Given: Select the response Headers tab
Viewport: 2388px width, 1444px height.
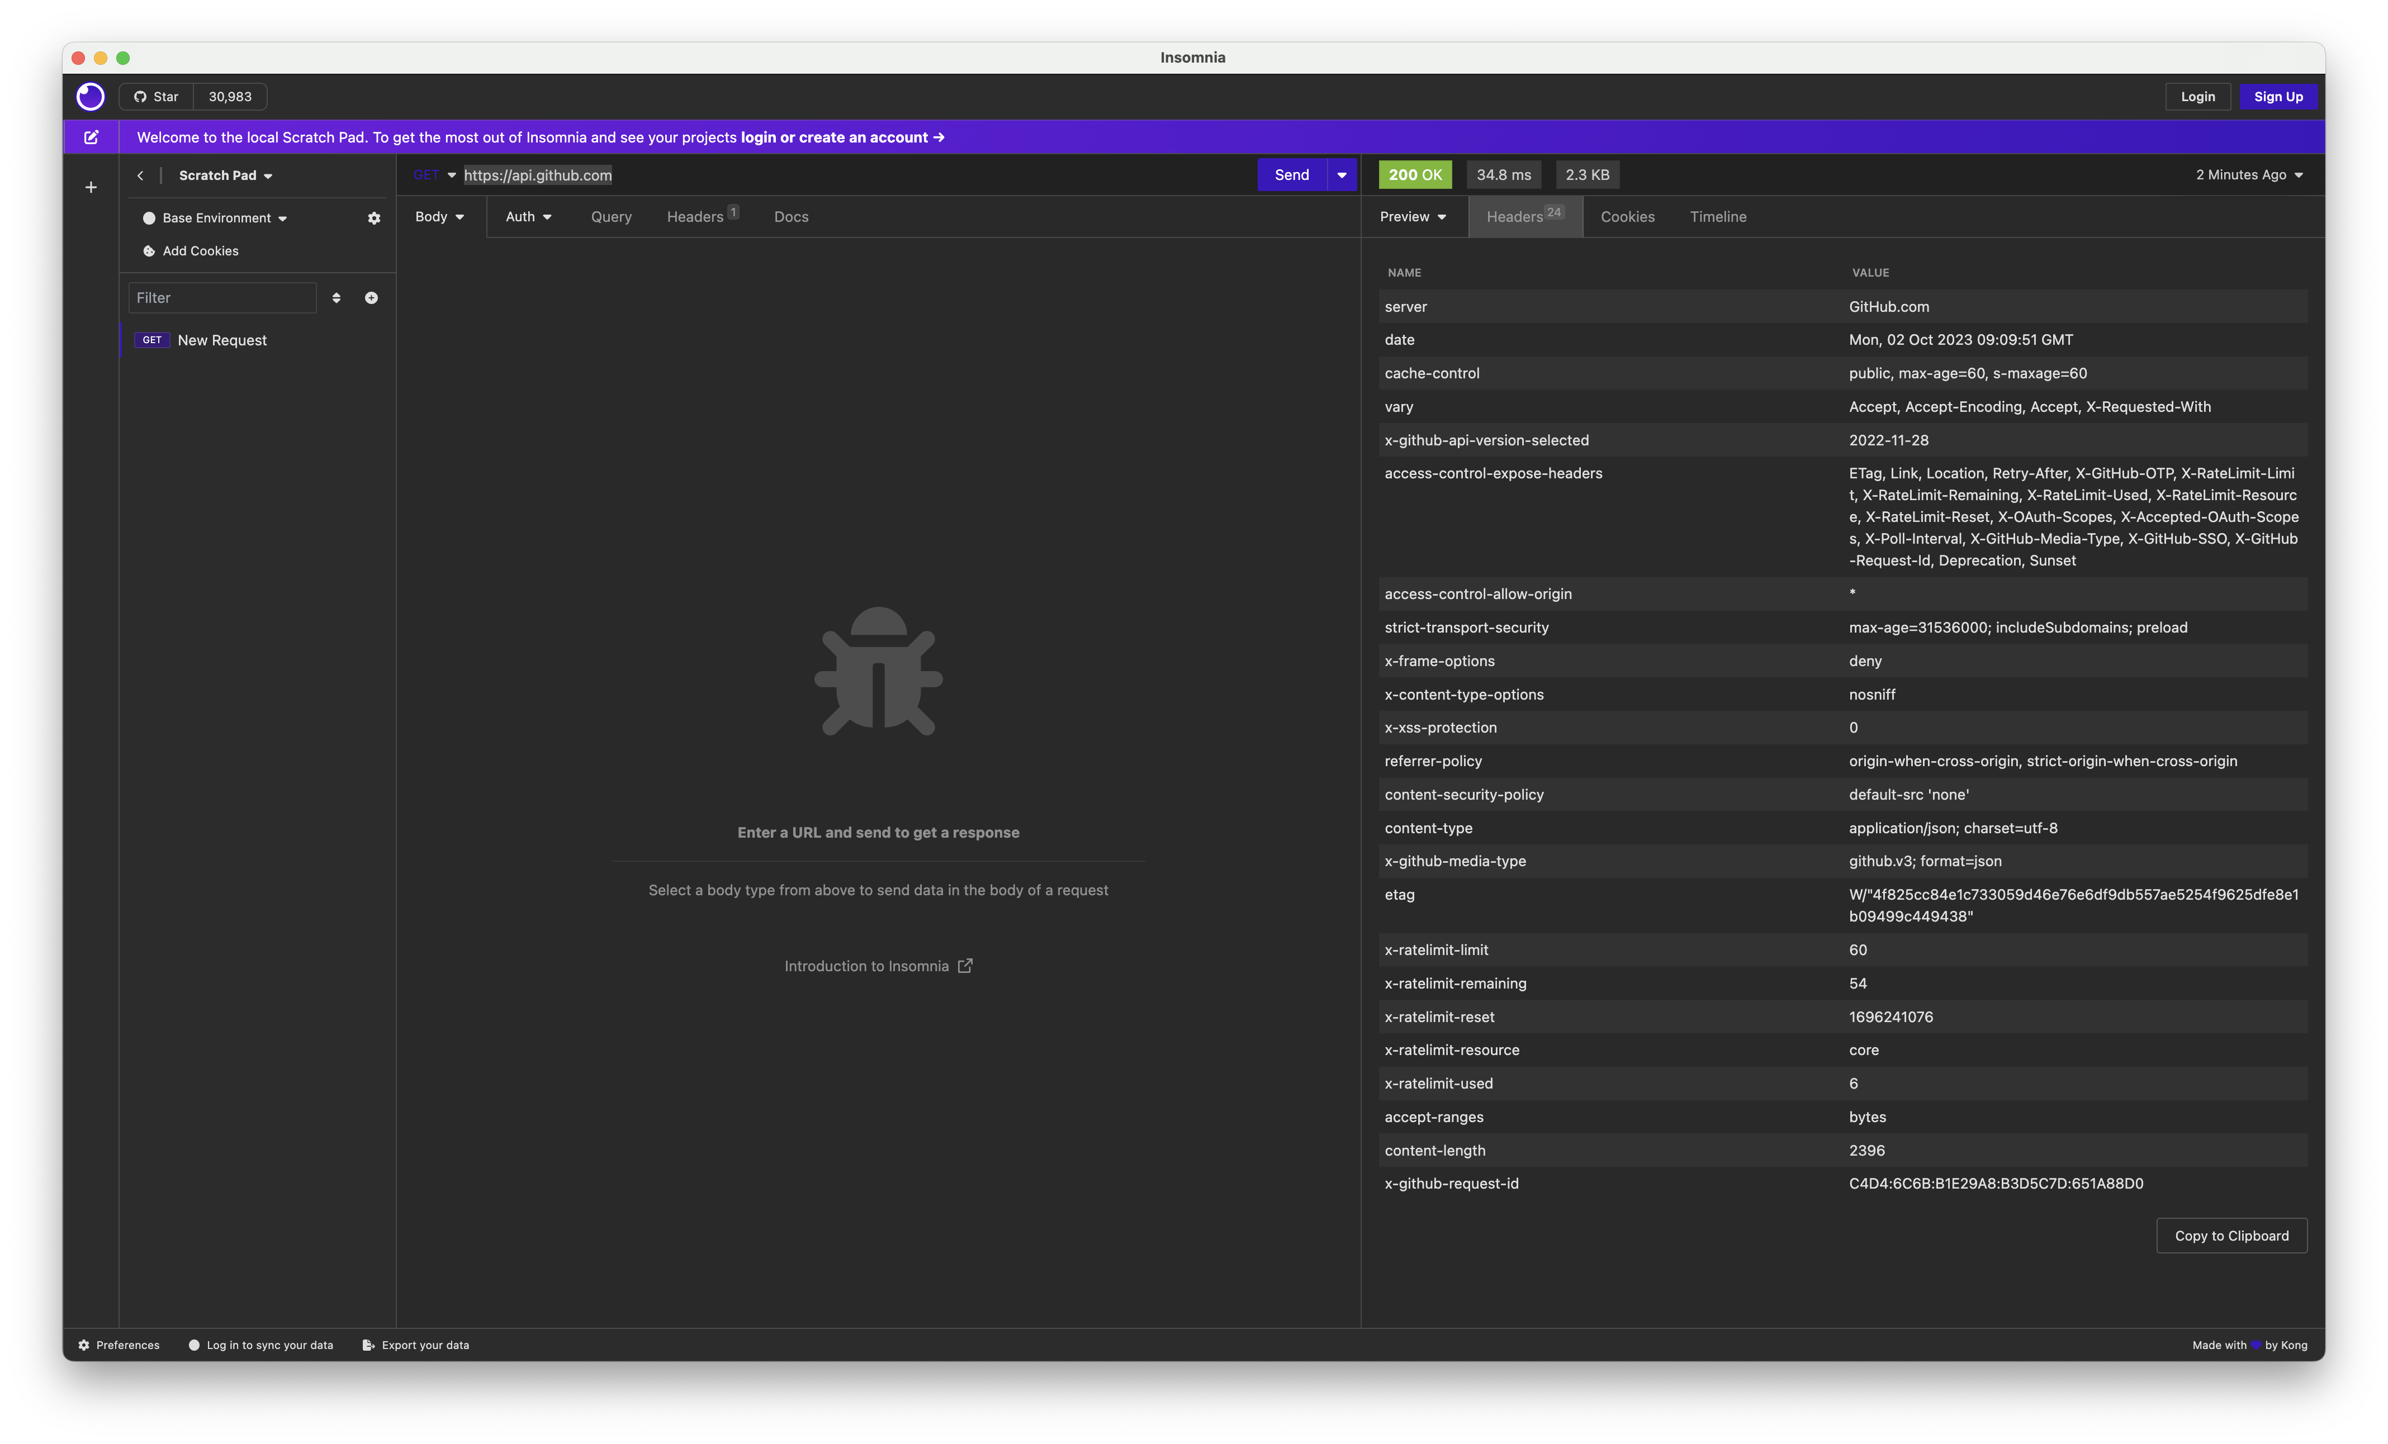Looking at the screenshot, I should click(1525, 216).
